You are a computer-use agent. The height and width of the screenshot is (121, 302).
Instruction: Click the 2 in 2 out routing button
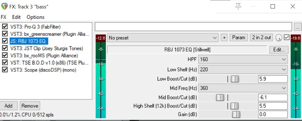point(262,38)
